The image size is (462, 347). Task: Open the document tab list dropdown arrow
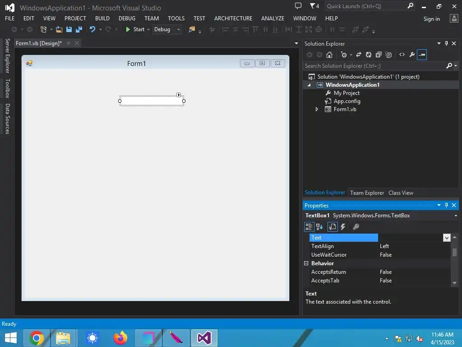point(296,43)
